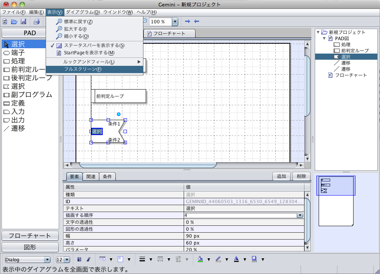The image size is (380, 274).
Task: Click the text color A icon
Action: (236, 259)
